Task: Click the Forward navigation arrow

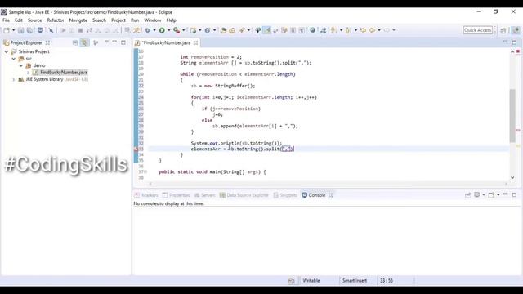Action: (x=387, y=30)
